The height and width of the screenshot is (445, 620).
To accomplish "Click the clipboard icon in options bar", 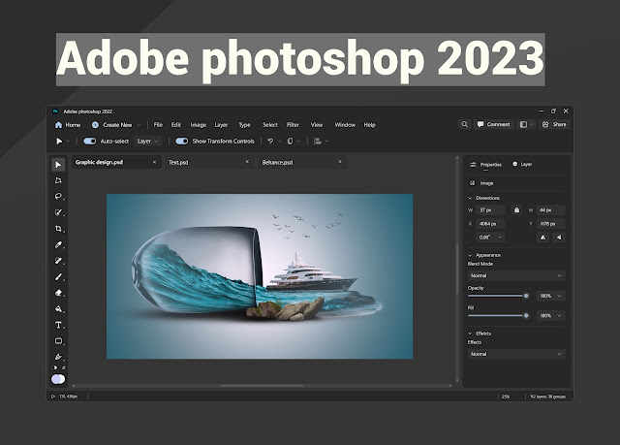I will coord(290,142).
